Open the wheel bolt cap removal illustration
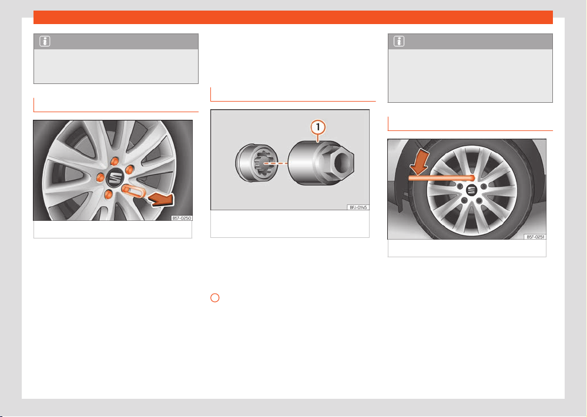This screenshot has height=417, width=587. pos(113,170)
